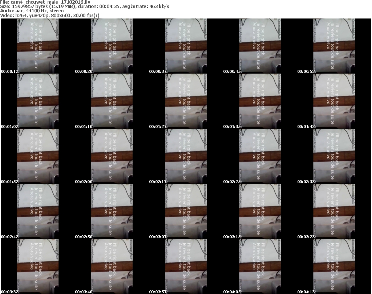Choose the video frame marked 00:02:50
Viewport: 372px width, 294px height.
click(112, 211)
